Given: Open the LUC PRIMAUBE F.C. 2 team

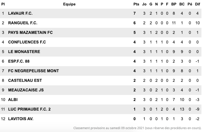Looking at the screenshot, I should [29, 109].
